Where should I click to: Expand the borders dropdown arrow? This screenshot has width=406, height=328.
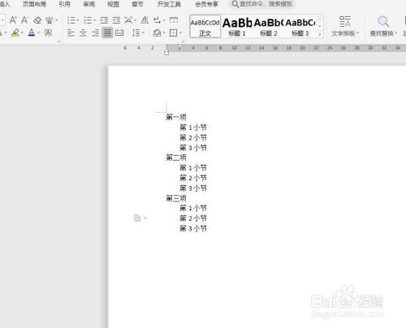180,33
